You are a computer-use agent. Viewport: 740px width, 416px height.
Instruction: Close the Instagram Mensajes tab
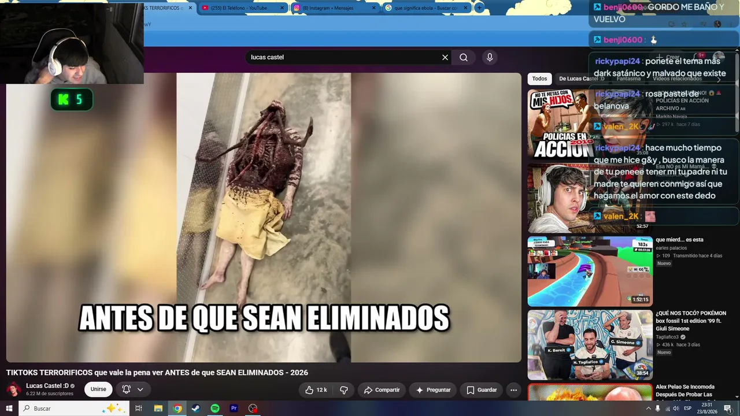coord(373,8)
